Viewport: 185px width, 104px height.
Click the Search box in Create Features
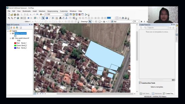(x=158, y=28)
